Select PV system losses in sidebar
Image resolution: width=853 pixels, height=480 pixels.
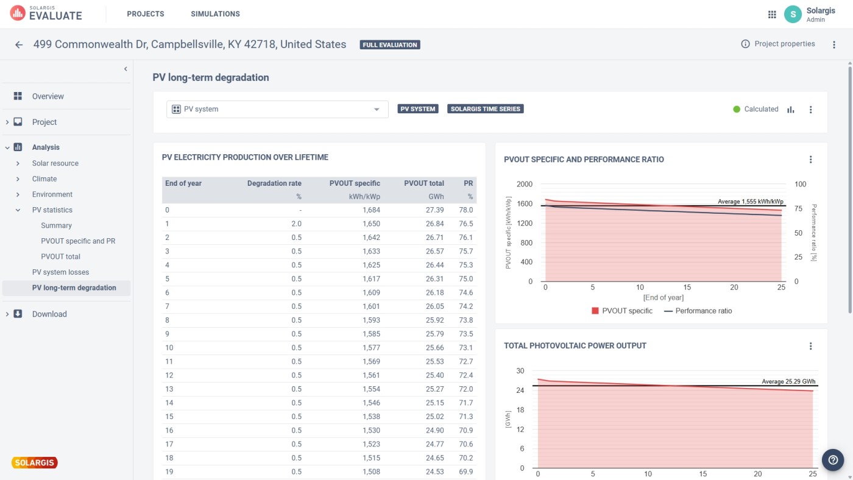(x=60, y=272)
